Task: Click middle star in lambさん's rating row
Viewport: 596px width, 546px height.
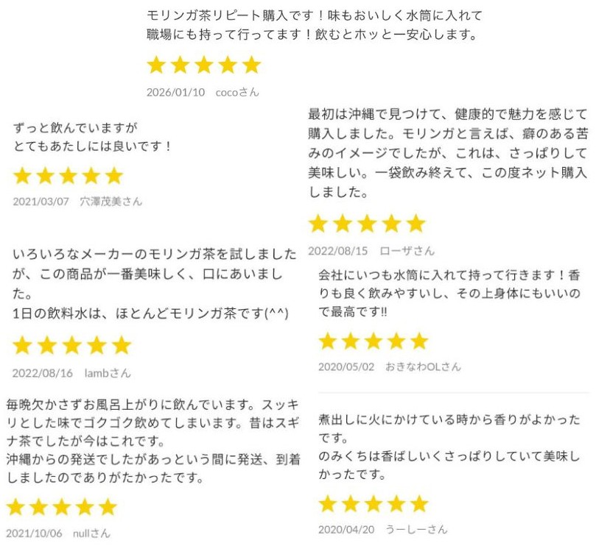Action: tap(72, 345)
